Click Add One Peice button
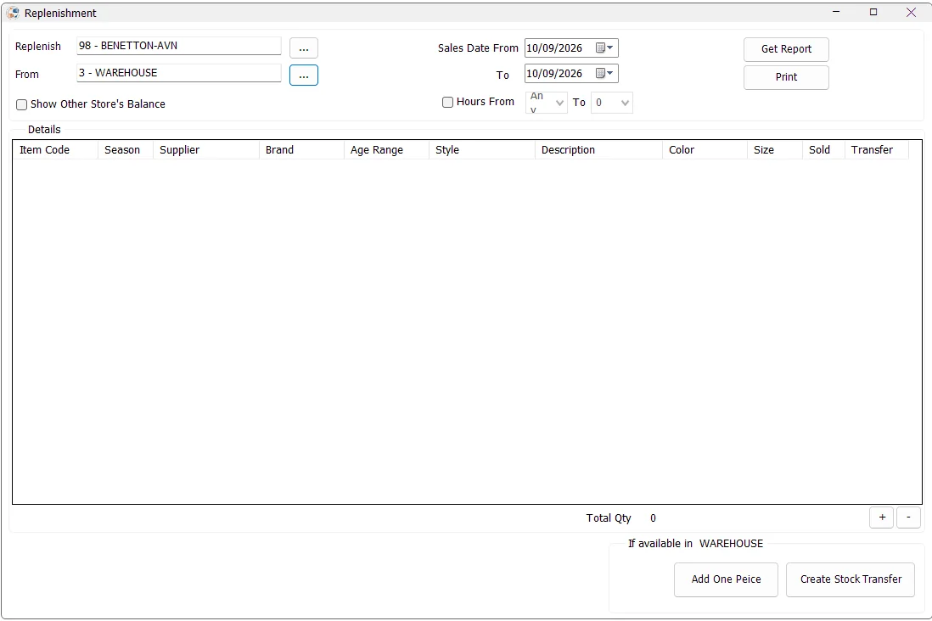 tap(726, 579)
